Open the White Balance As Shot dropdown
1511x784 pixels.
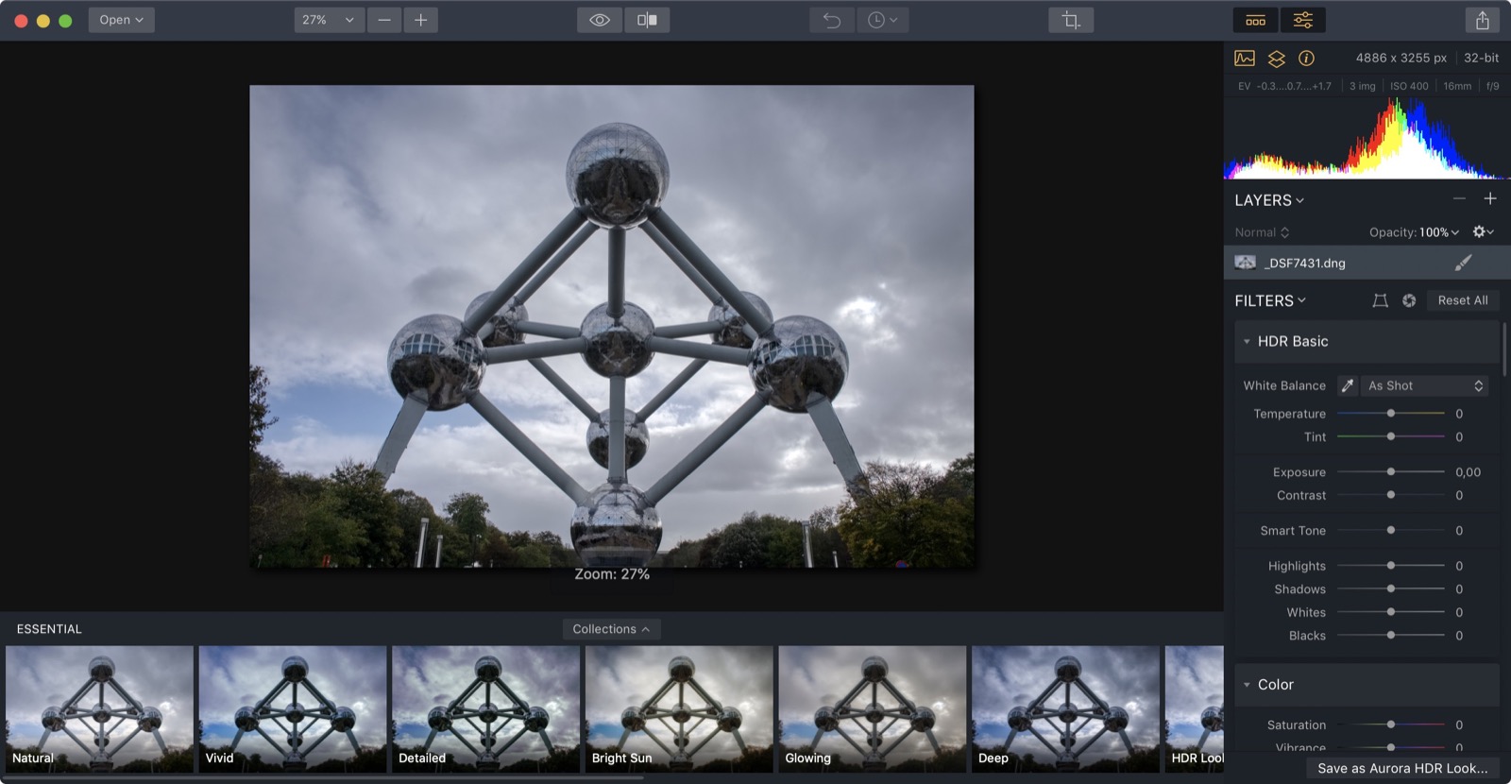pyautogui.click(x=1425, y=385)
